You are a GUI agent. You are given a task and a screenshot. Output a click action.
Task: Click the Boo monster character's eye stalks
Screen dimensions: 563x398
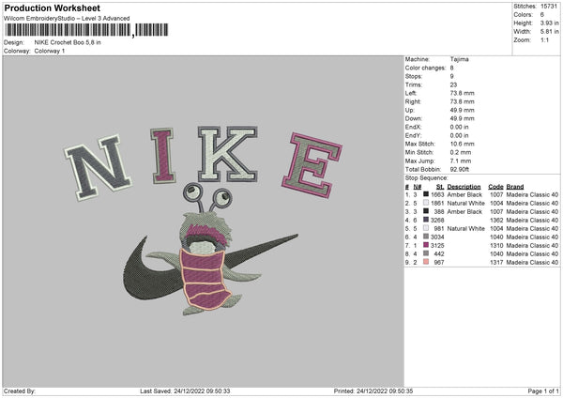[x=207, y=197]
